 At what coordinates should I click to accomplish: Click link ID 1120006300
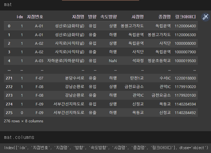(x=185, y=35)
